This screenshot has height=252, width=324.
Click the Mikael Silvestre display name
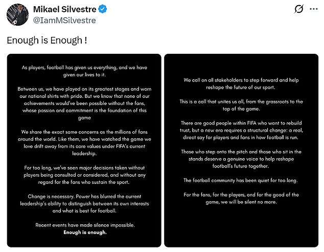(65, 9)
